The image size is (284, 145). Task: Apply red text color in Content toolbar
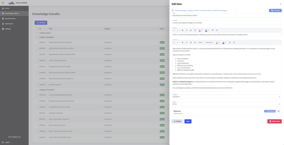pyautogui.click(x=217, y=43)
